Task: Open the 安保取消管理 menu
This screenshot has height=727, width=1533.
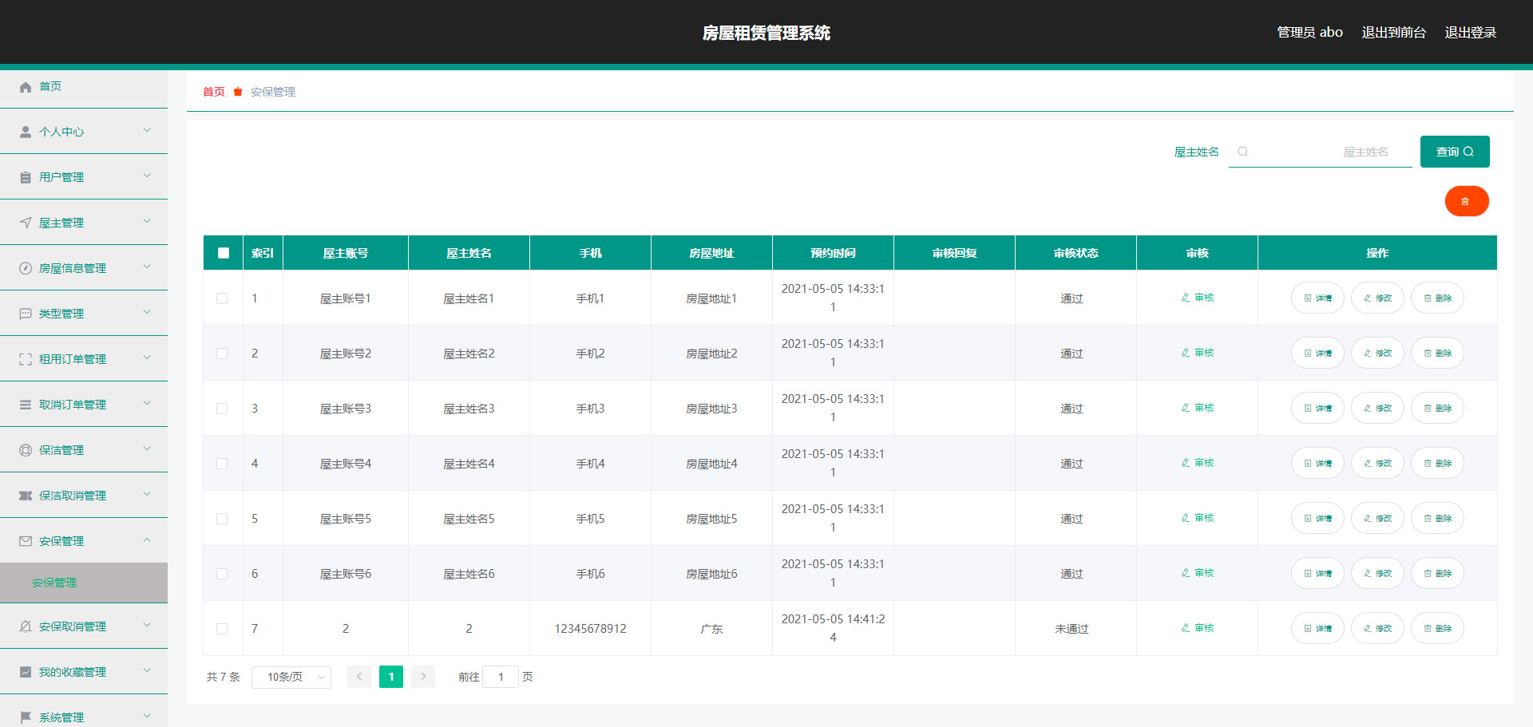Action: 84,626
